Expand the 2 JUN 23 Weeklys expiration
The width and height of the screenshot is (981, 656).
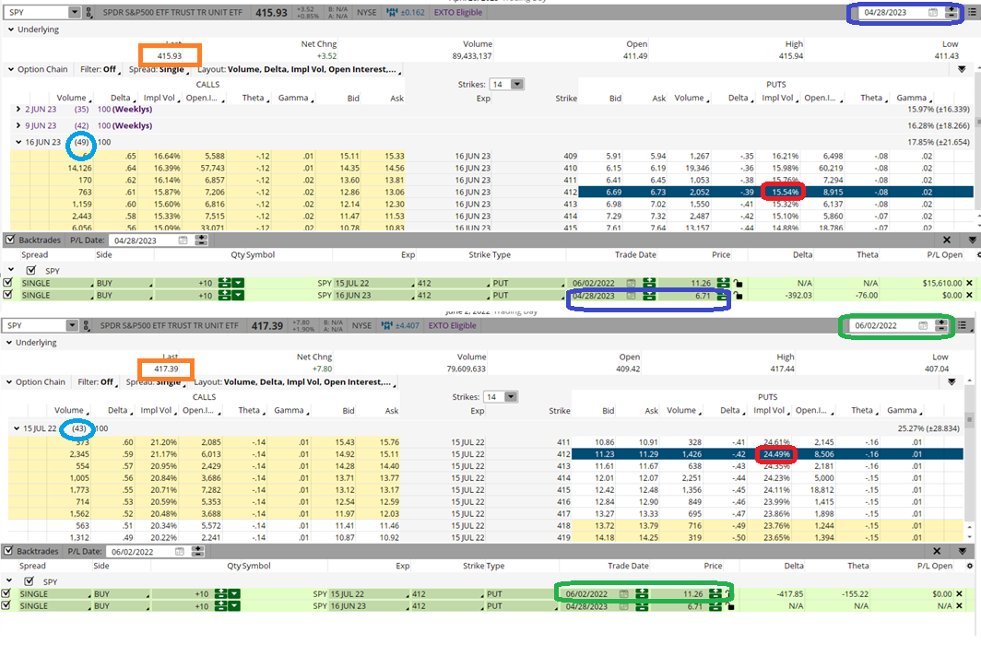[18, 109]
